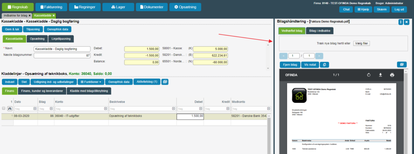Switch to Indbakke for bilag tab
This screenshot has height=154, width=414.
(x=15, y=16)
